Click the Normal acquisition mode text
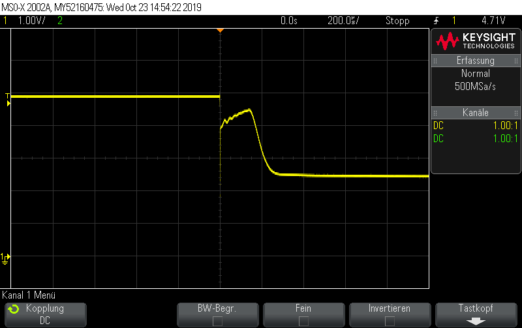Screen dimensions: 522x328 (476, 73)
